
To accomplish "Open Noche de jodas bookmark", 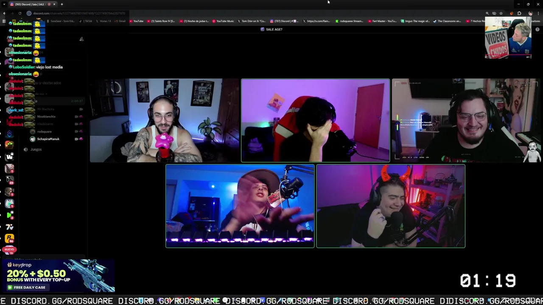I will (x=194, y=21).
